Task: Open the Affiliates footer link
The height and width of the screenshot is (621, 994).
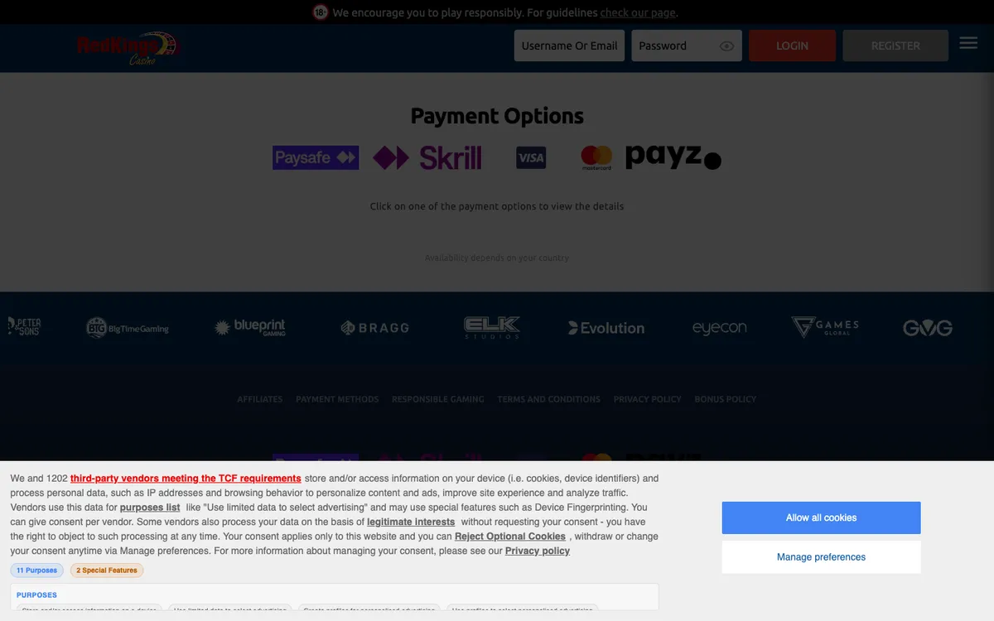Action: point(260,399)
